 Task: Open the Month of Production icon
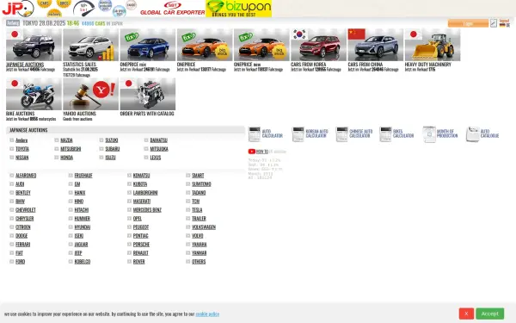(x=429, y=134)
